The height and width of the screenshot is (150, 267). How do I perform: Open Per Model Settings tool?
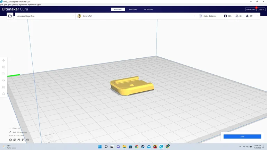[x=4, y=87]
